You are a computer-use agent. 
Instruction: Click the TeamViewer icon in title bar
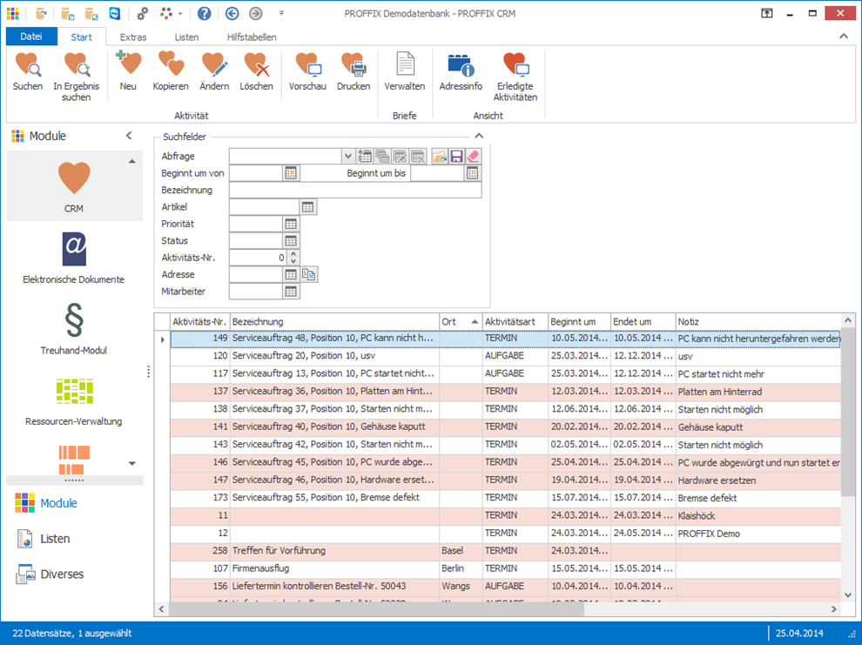114,13
